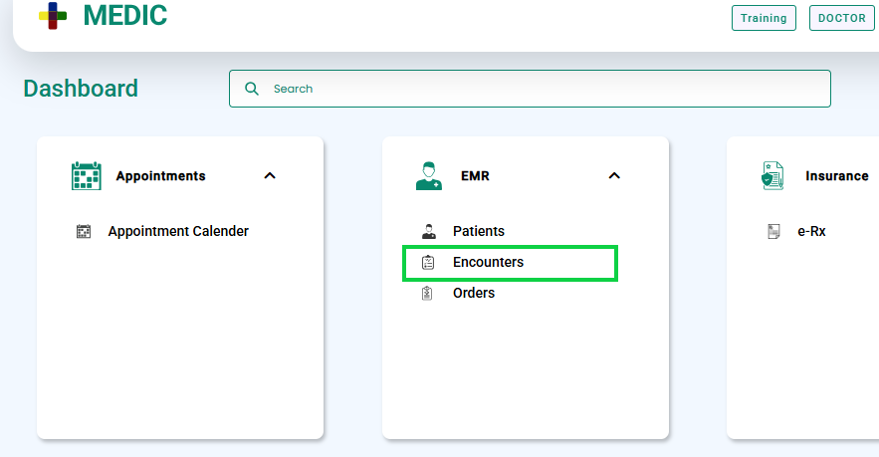The image size is (879, 457).
Task: Collapse the EMR card chevron
Action: coord(614,175)
